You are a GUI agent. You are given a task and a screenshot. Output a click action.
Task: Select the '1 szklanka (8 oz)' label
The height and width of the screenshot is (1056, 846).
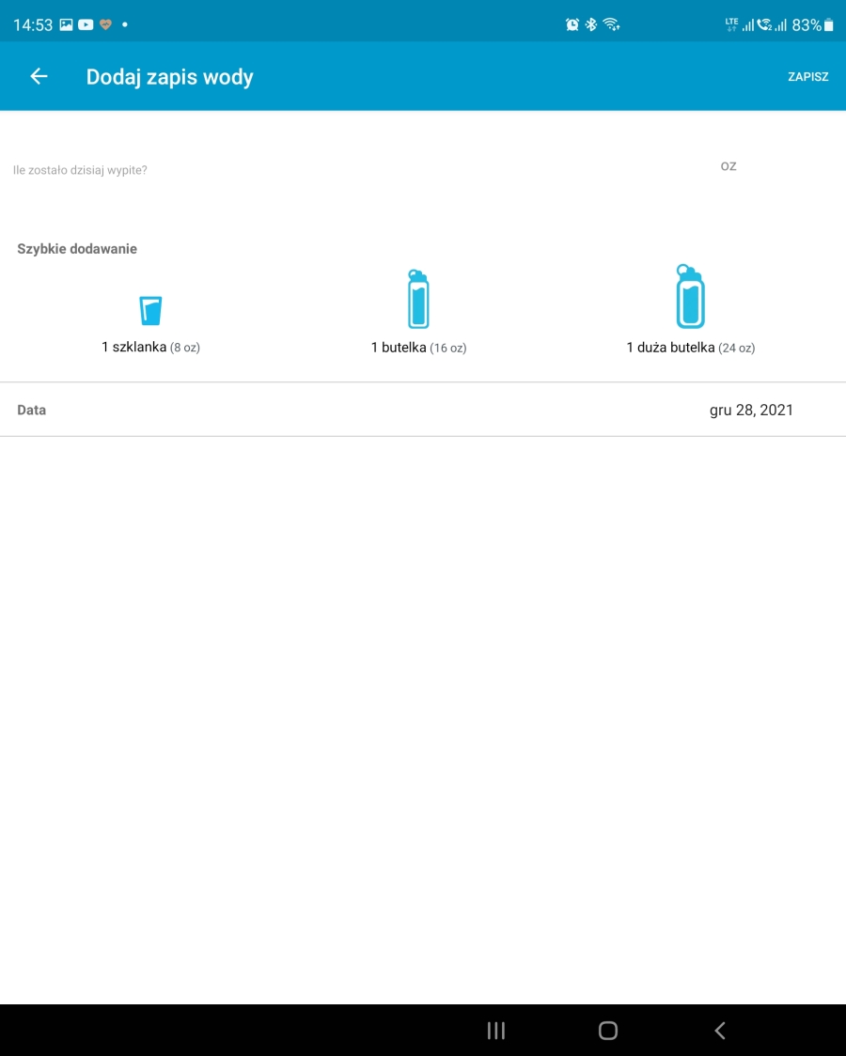point(150,348)
